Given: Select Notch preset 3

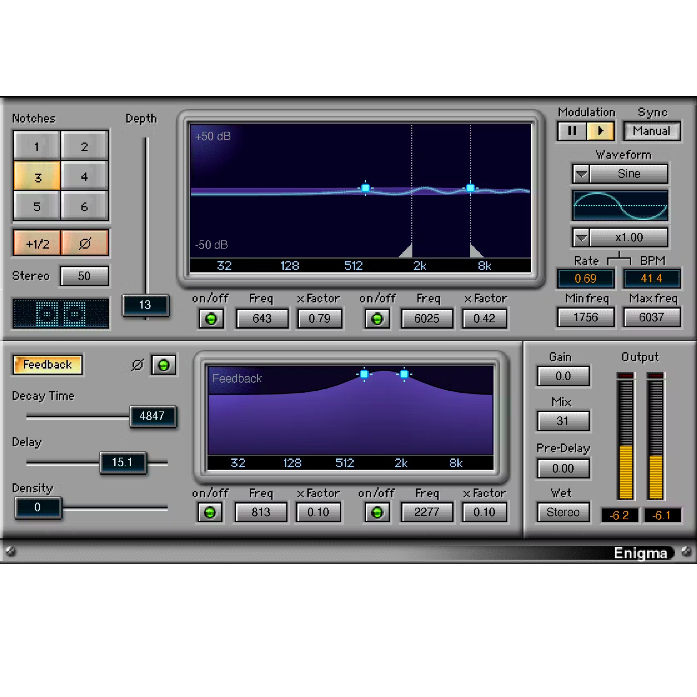Looking at the screenshot, I should [36, 176].
